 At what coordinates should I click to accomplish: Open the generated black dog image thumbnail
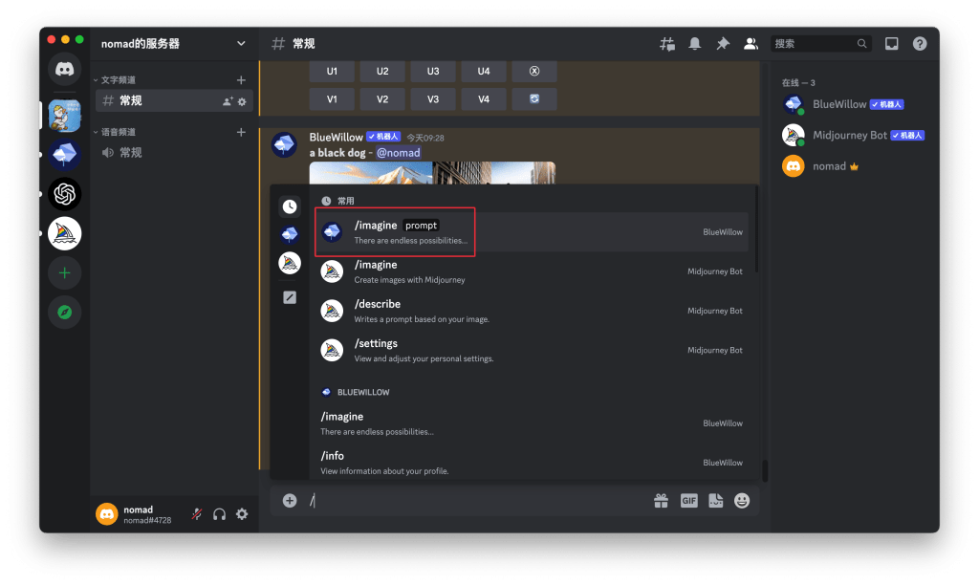[432, 173]
